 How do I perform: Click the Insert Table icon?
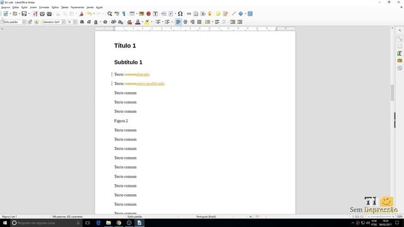click(x=132, y=14)
